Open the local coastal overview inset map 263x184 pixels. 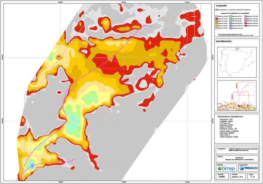[237, 95]
